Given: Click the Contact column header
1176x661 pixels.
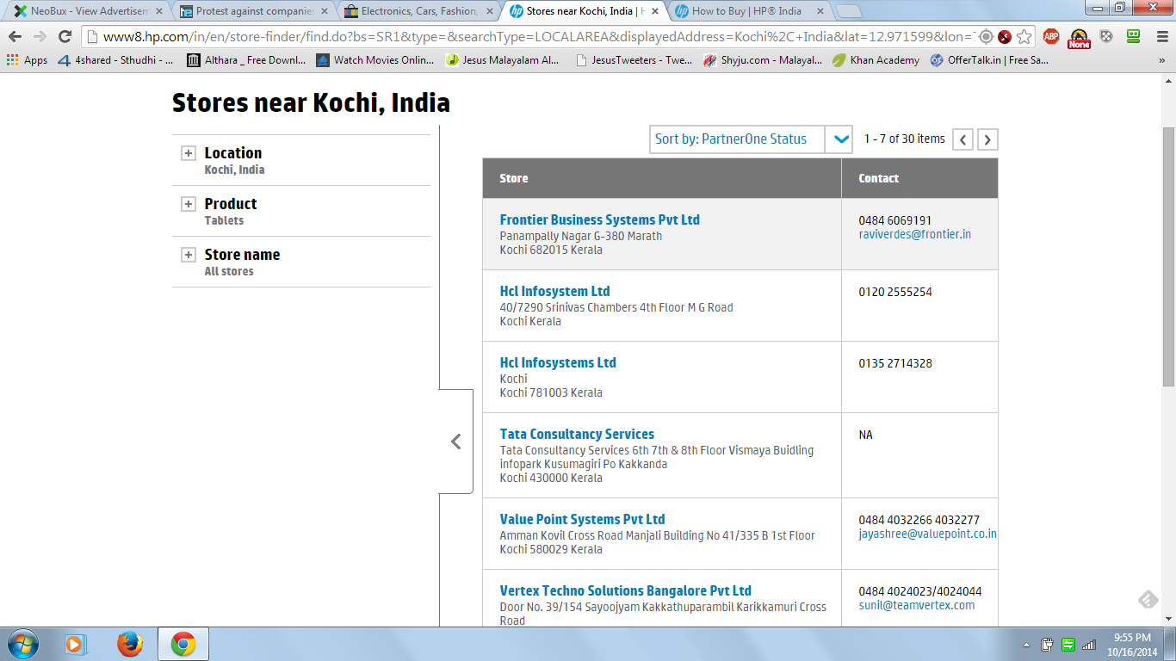Looking at the screenshot, I should click(x=919, y=178).
